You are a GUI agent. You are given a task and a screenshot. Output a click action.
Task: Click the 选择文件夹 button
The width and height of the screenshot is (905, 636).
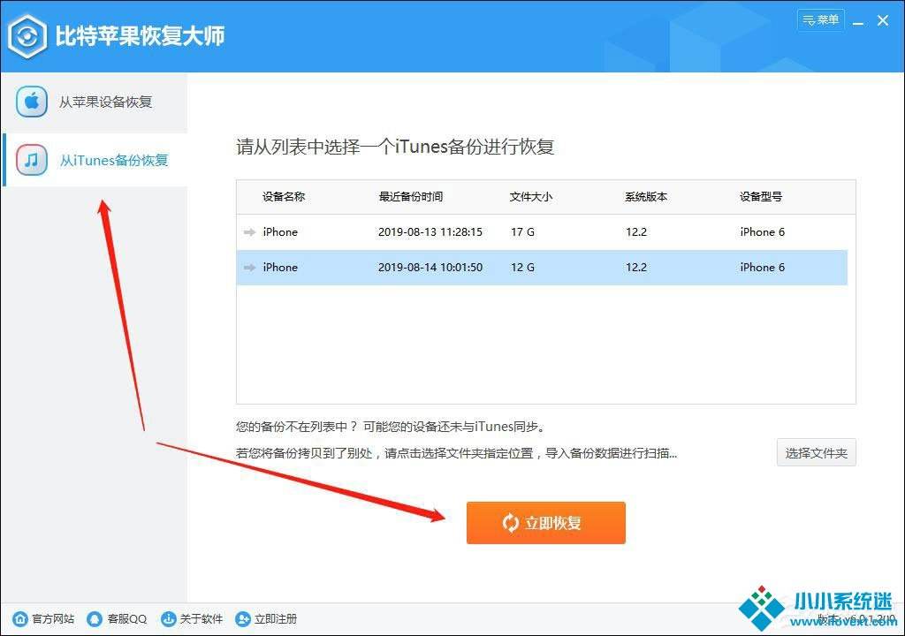(816, 453)
